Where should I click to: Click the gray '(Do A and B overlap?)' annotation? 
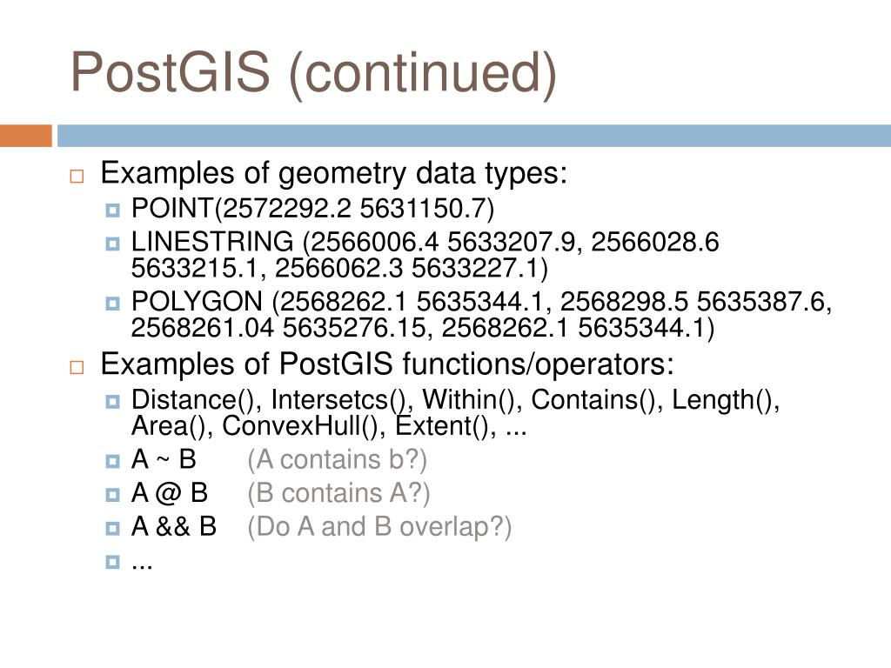point(379,527)
